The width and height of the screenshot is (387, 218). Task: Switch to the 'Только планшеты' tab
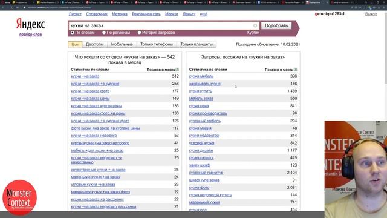pyautogui.click(x=197, y=44)
